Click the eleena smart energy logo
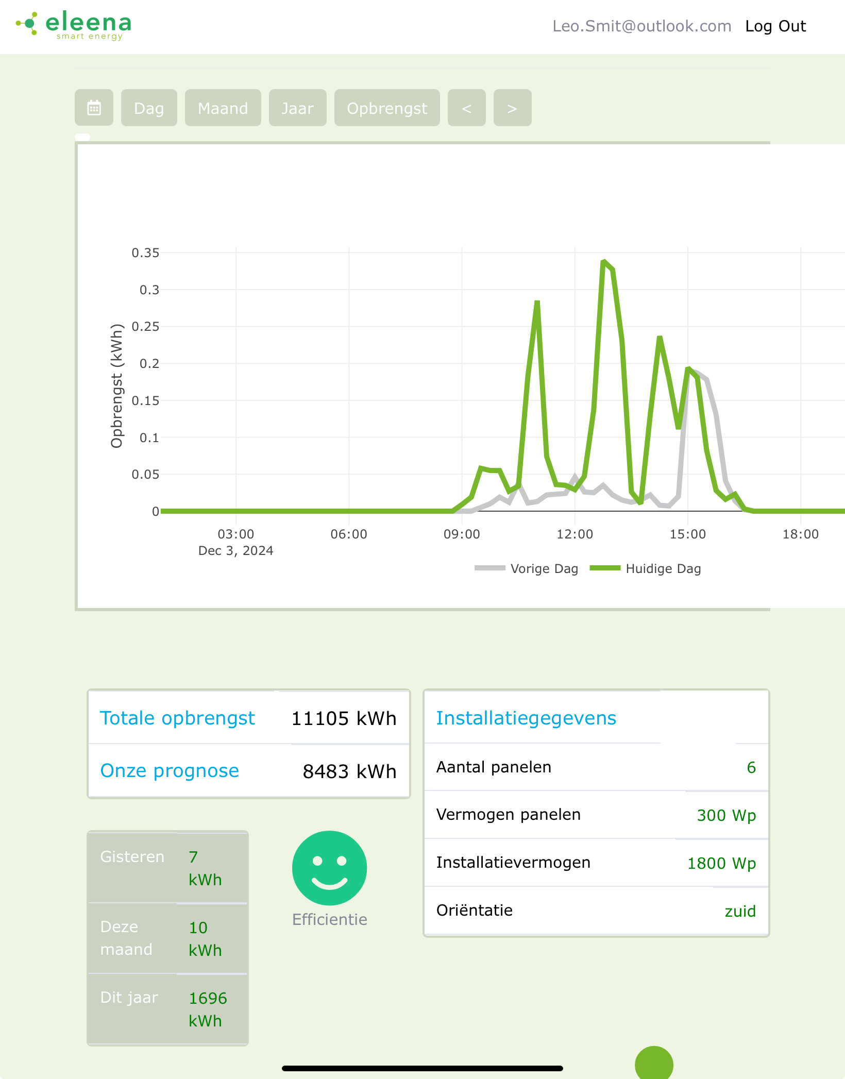This screenshot has height=1079, width=845. click(x=74, y=26)
